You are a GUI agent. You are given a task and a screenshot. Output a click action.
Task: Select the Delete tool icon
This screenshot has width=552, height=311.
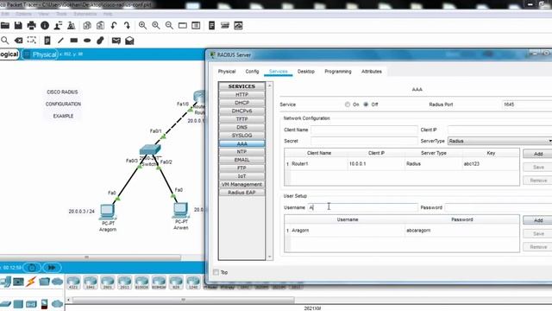coord(18,41)
